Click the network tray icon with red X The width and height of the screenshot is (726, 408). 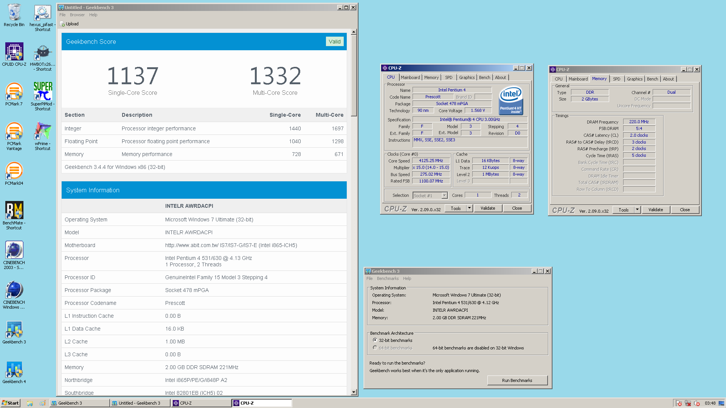(688, 403)
